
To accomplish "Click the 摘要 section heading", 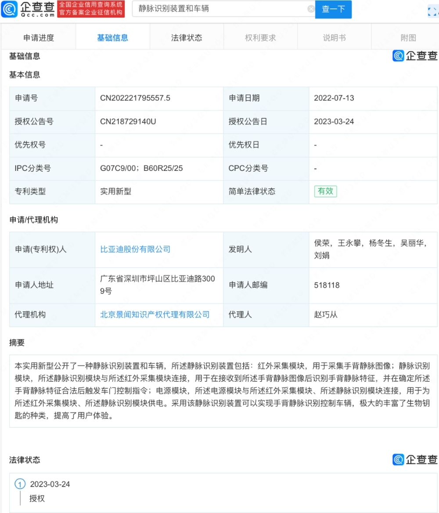I will point(17,343).
